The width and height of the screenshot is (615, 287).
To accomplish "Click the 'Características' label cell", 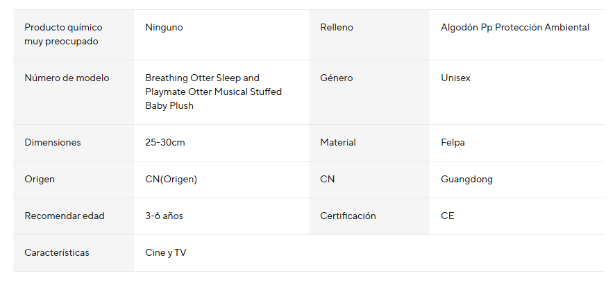I will coord(57,253).
